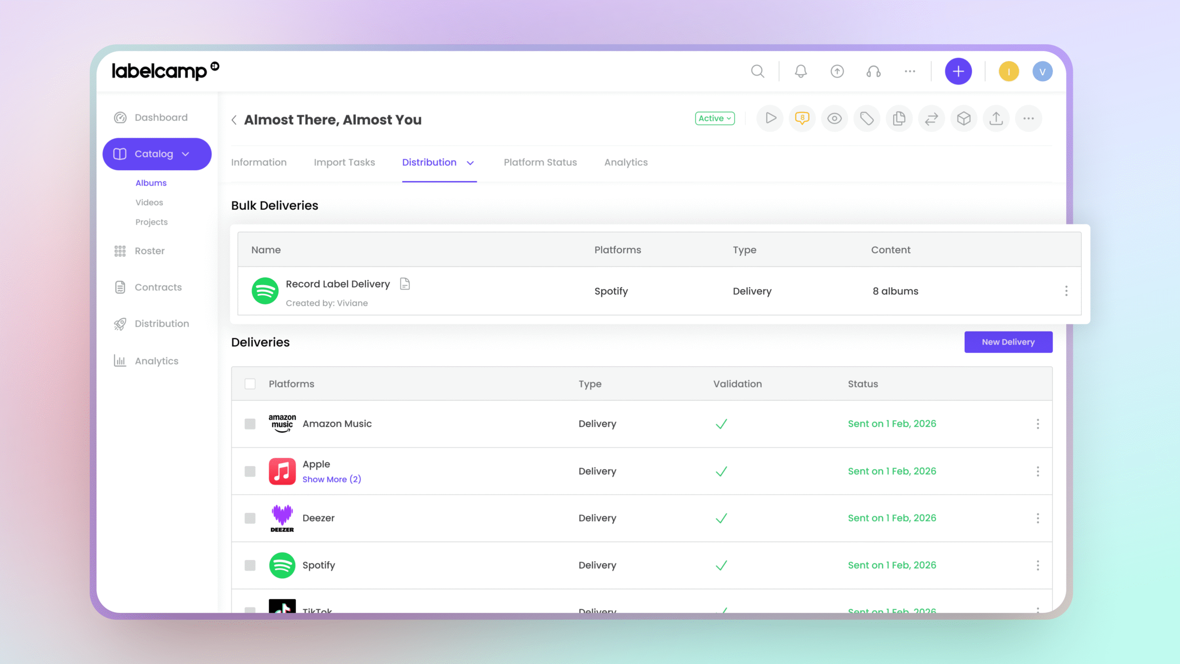Click the document icon beside Record Label Delivery
Image resolution: width=1180 pixels, height=664 pixels.
405,284
